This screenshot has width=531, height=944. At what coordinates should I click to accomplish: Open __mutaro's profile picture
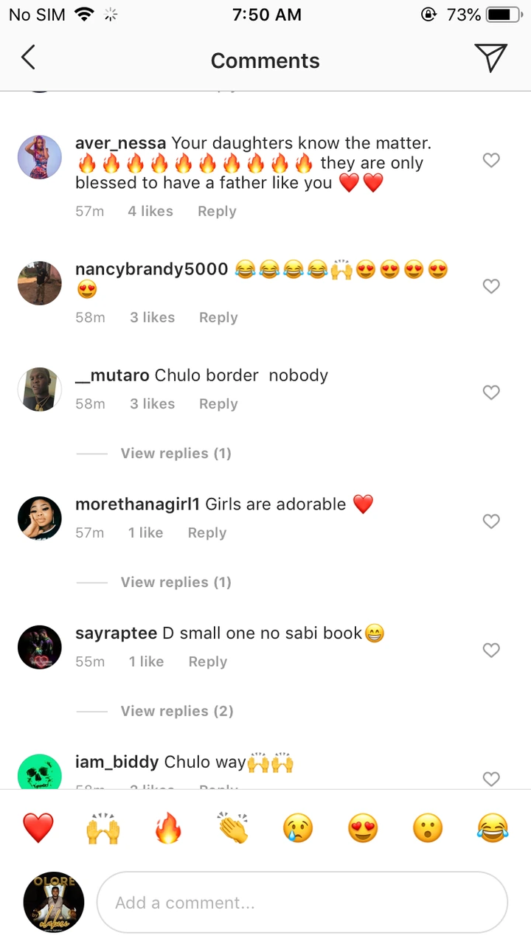point(40,389)
